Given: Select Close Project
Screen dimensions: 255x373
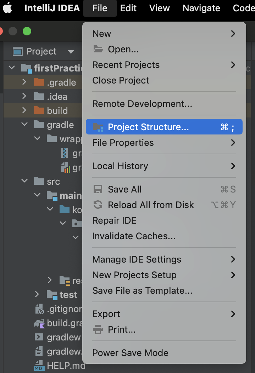Looking at the screenshot, I should coord(164,80).
